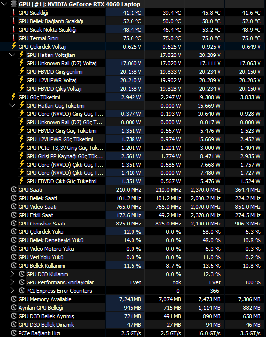Click clock icon beside GPU Çekirdek Yükü

[14, 232]
